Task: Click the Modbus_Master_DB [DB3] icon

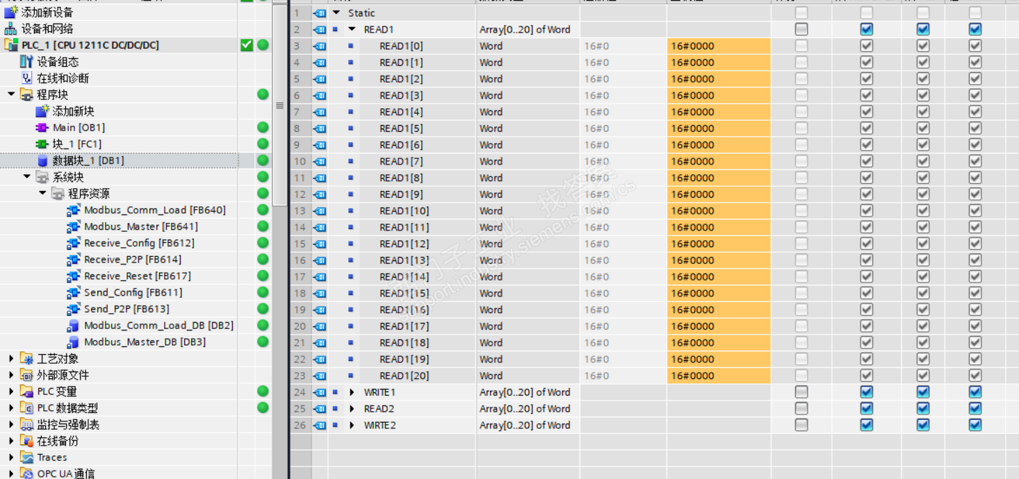Action: coord(73,342)
